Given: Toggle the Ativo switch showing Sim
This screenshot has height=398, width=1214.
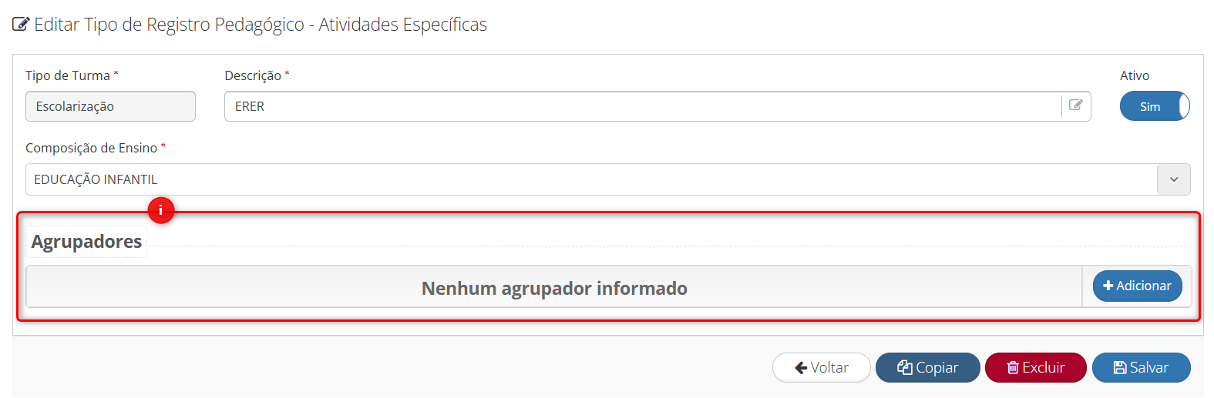Looking at the screenshot, I should pos(1154,106).
